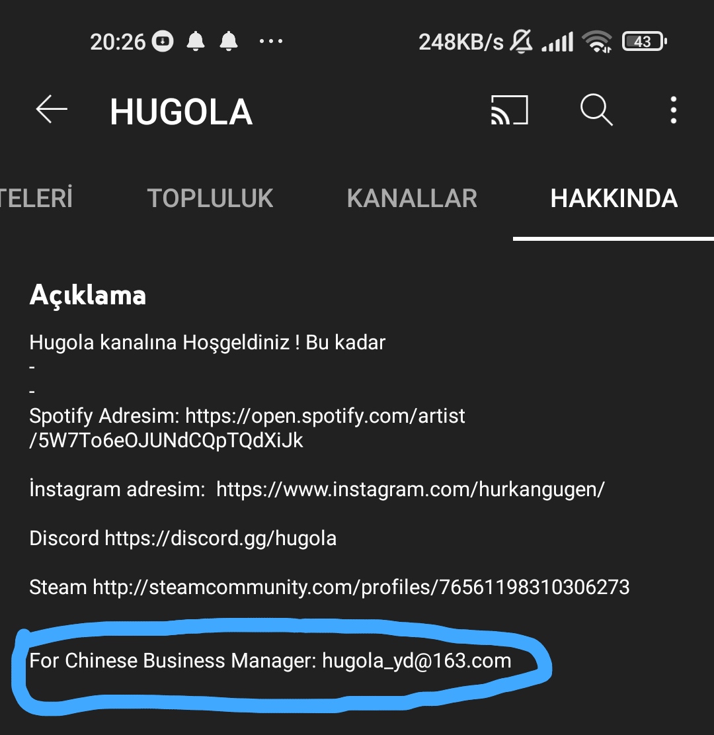
Task: Tap the muted bell silent-mode icon
Action: (x=521, y=41)
